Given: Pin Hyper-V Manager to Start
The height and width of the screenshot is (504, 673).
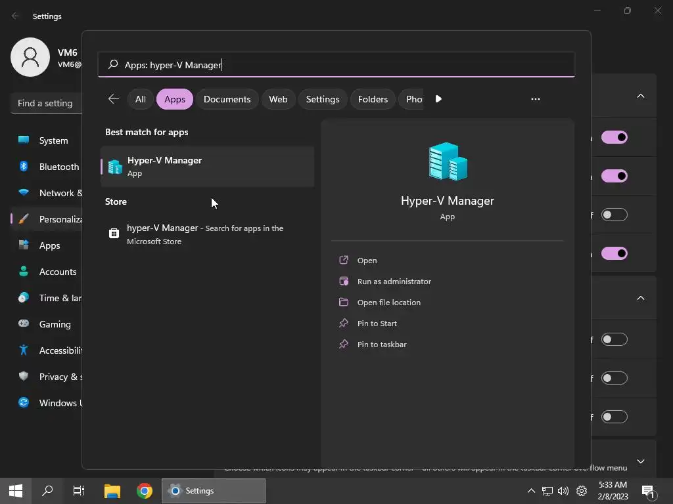Looking at the screenshot, I should tap(377, 323).
